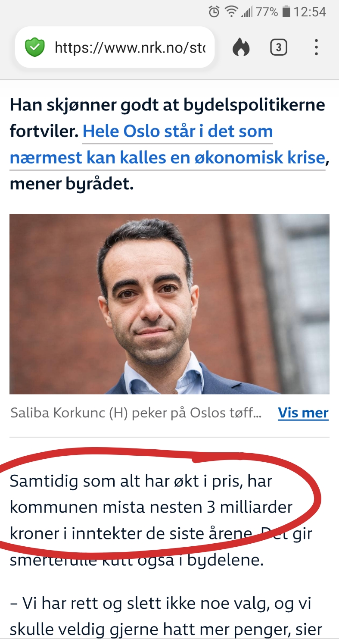This screenshot has height=639, width=339.
Task: Tap the text 'mener byrådet.'
Action: [72, 184]
